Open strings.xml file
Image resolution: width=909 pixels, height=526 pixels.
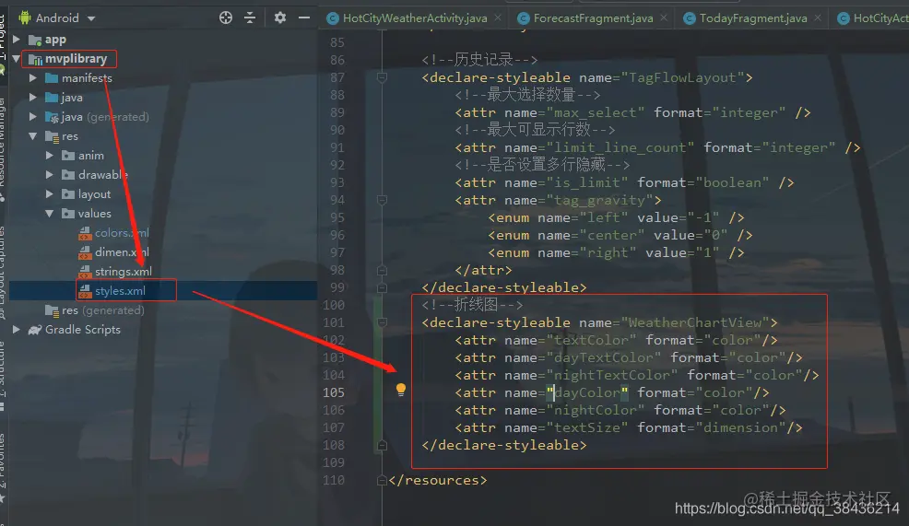(x=124, y=271)
